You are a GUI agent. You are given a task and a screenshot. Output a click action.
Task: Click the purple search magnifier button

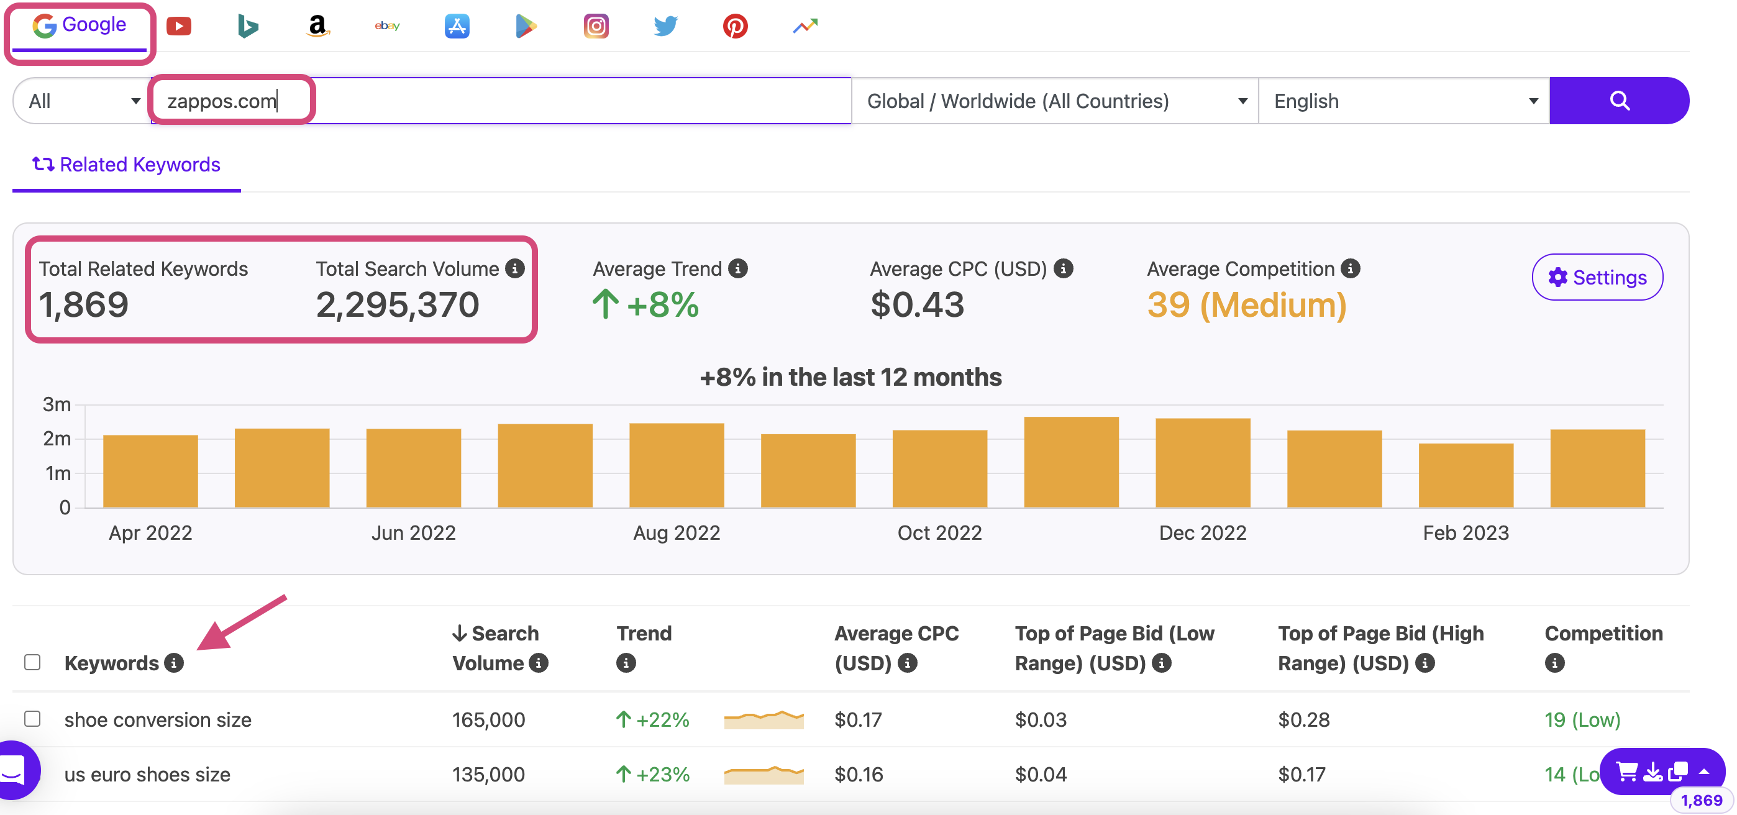[x=1619, y=101]
